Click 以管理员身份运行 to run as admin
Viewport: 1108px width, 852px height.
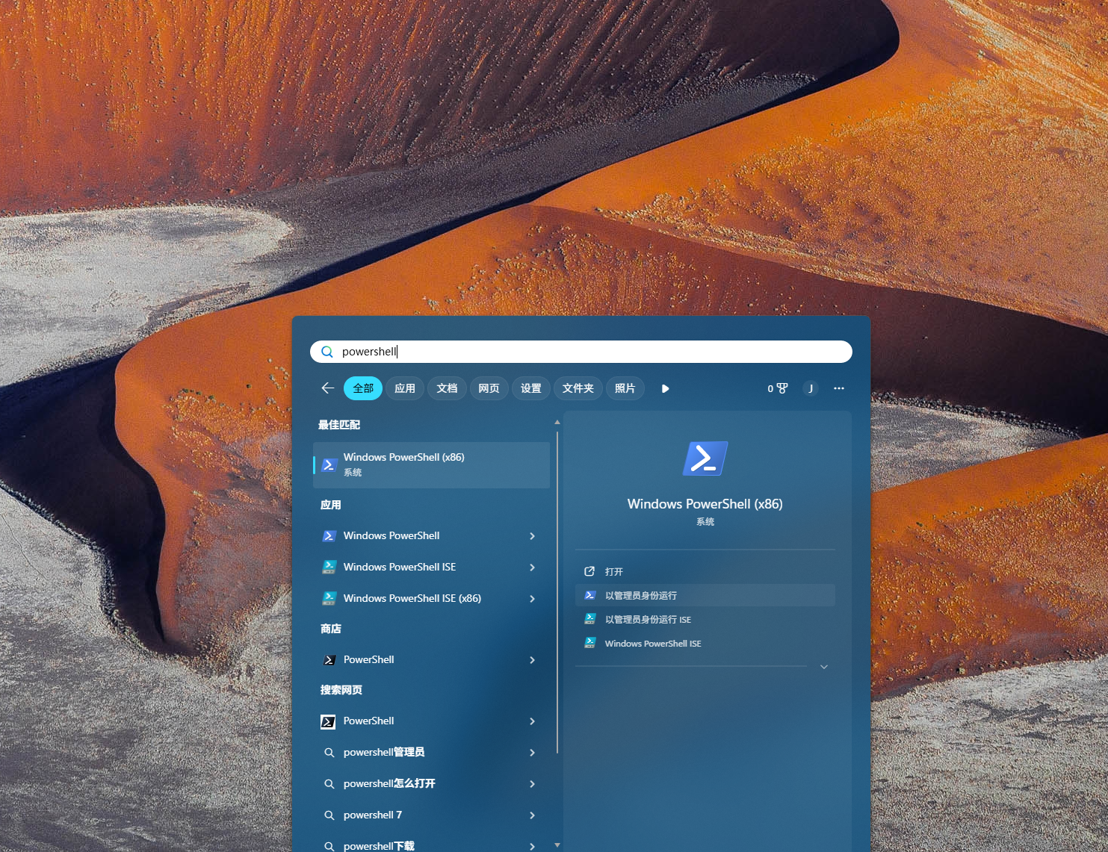point(641,596)
